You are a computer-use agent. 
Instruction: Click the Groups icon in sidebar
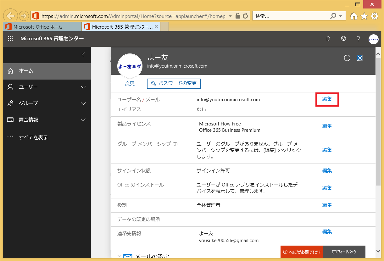pos(10,103)
